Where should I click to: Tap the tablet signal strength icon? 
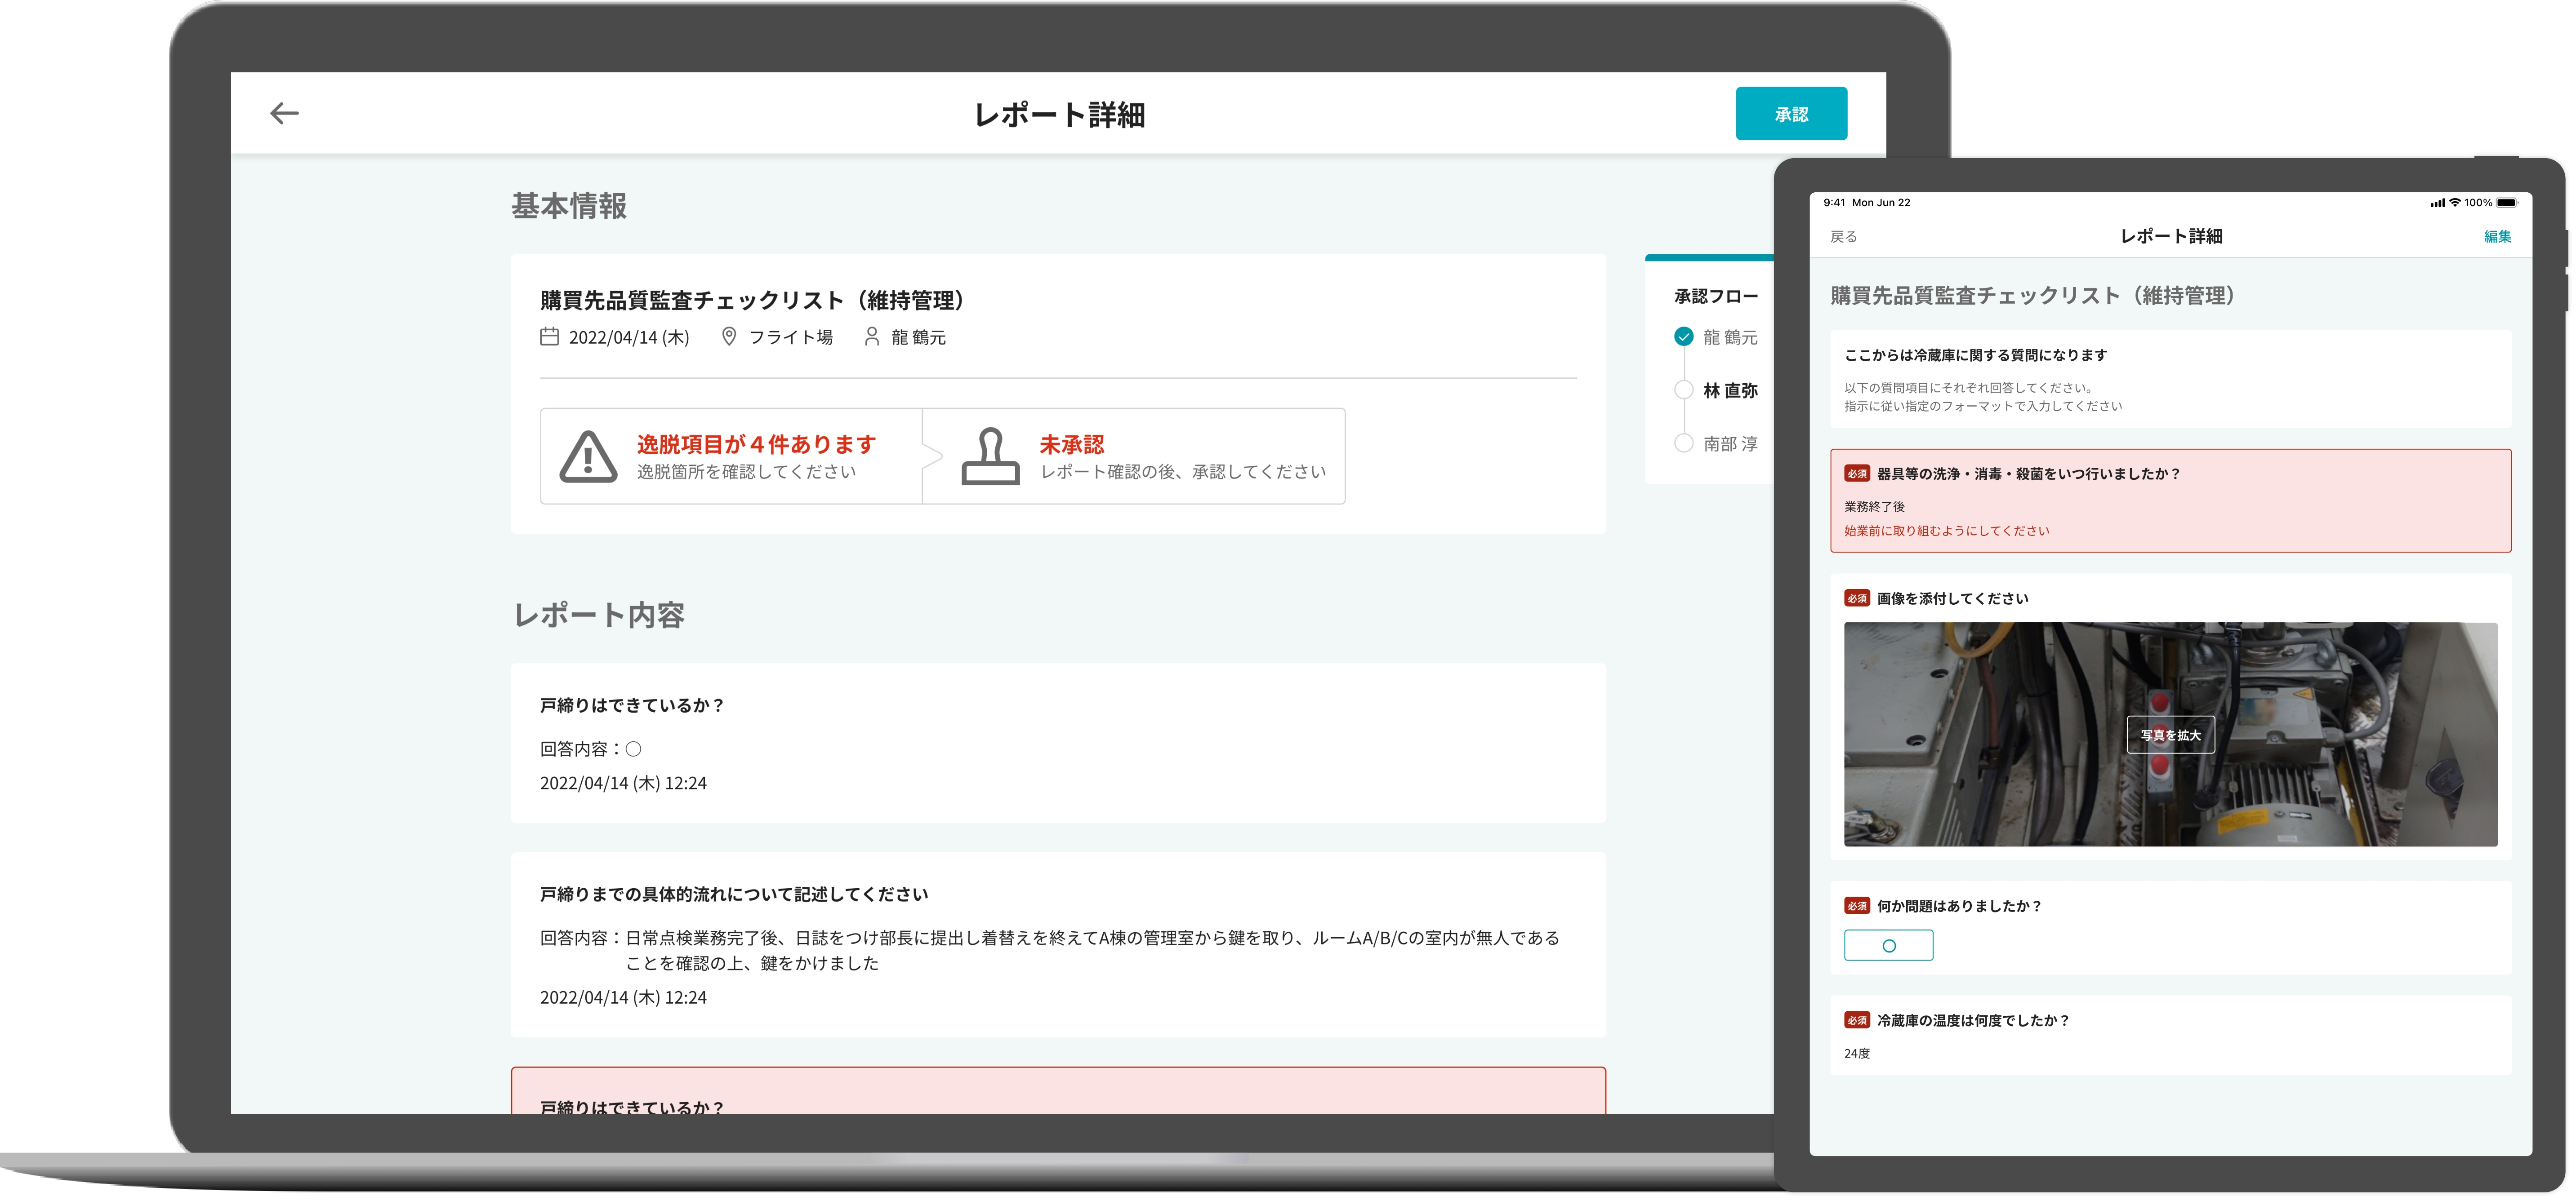click(x=2437, y=203)
